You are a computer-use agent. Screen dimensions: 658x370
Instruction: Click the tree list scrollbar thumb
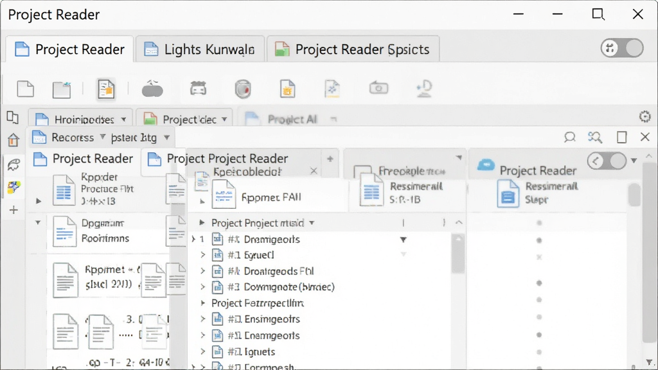pos(458,254)
